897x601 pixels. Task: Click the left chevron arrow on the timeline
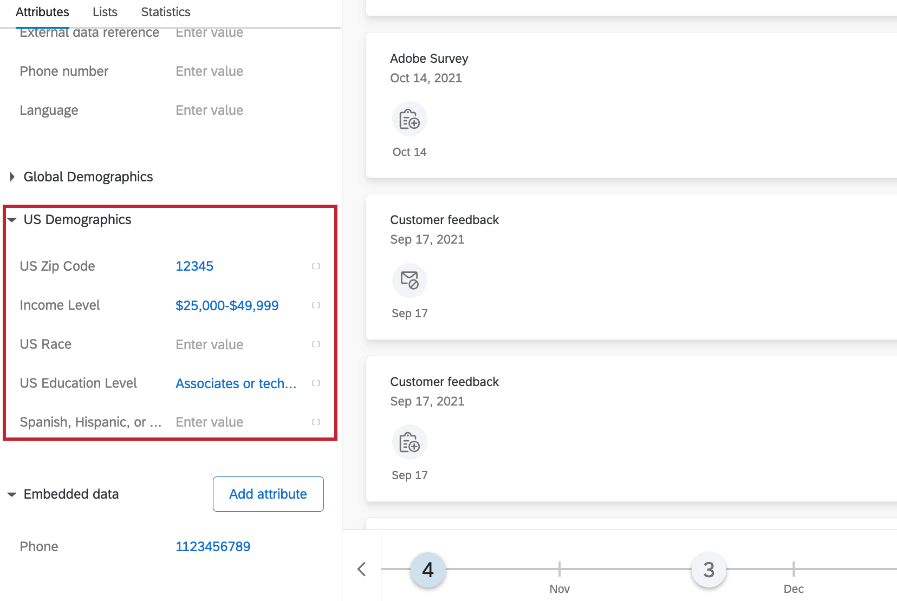(361, 569)
